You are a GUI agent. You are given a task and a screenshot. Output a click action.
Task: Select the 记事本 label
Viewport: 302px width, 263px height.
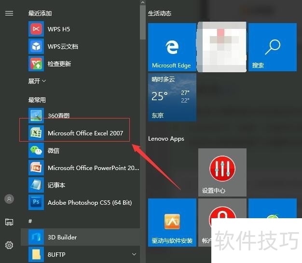[x=56, y=185]
